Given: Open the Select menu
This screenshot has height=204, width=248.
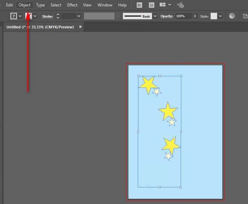Looking at the screenshot, I should (x=56, y=5).
